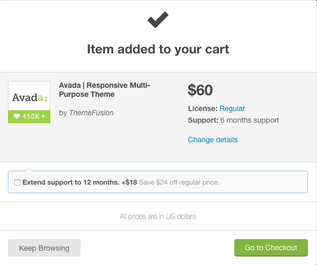Image resolution: width=317 pixels, height=265 pixels.
Task: Click the 'Support:' label
Action: [x=203, y=120]
